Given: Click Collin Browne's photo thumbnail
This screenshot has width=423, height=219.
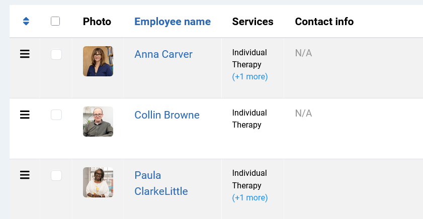Looking at the screenshot, I should pyautogui.click(x=98, y=122).
